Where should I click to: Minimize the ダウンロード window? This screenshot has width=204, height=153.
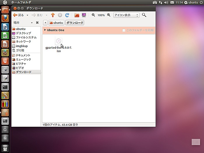tap(19, 8)
